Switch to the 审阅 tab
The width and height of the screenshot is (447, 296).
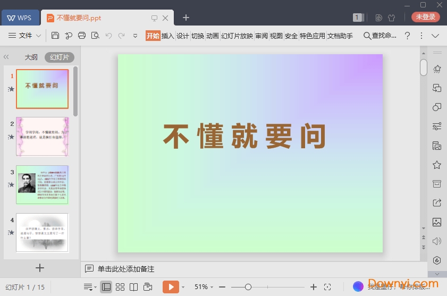pyautogui.click(x=262, y=36)
